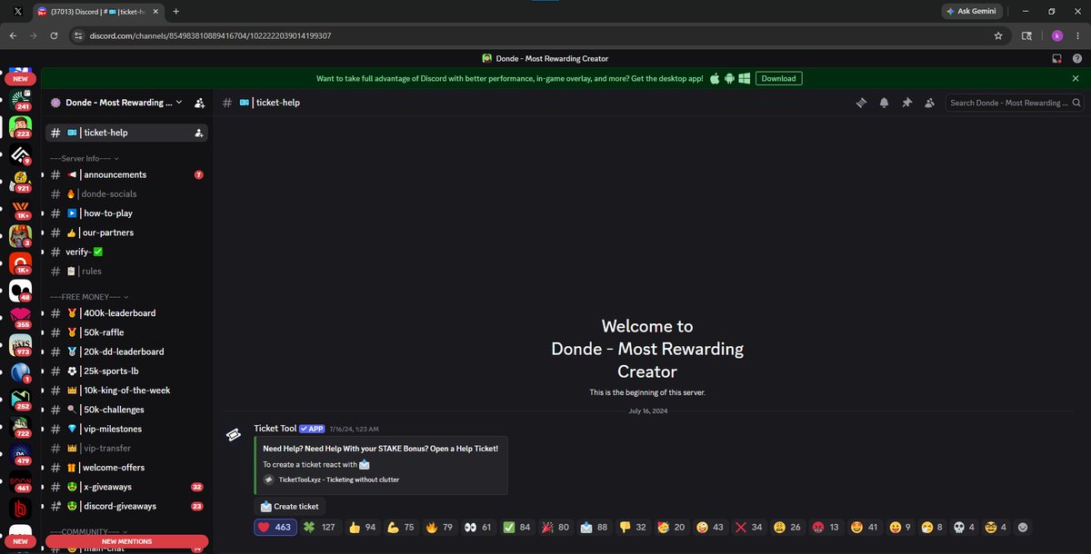Toggle the skull reaction 4
The image size is (1091, 554).
[966, 527]
